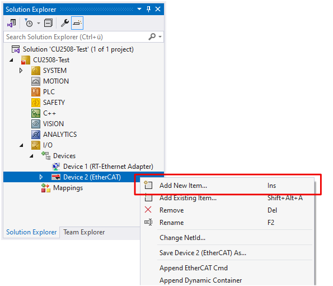
Task: Click Device 1 RT-Ethernet Adapter icon
Action: click(x=56, y=167)
